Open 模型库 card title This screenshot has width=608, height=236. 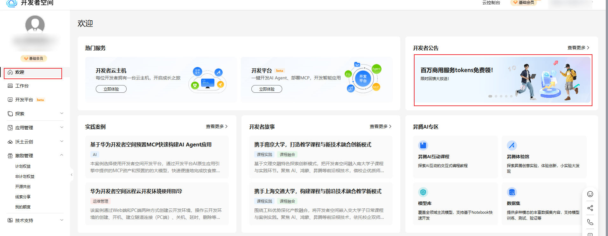coord(425,204)
